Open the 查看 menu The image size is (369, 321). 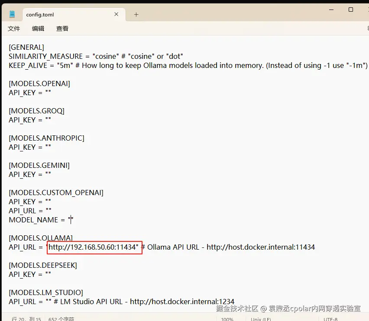point(62,29)
